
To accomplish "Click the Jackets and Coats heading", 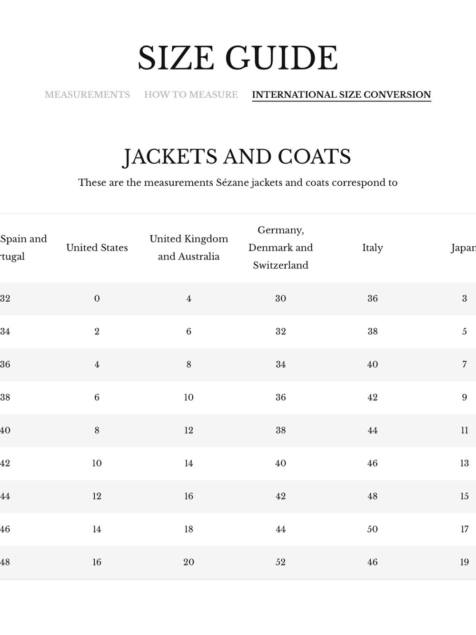I will 238,157.
